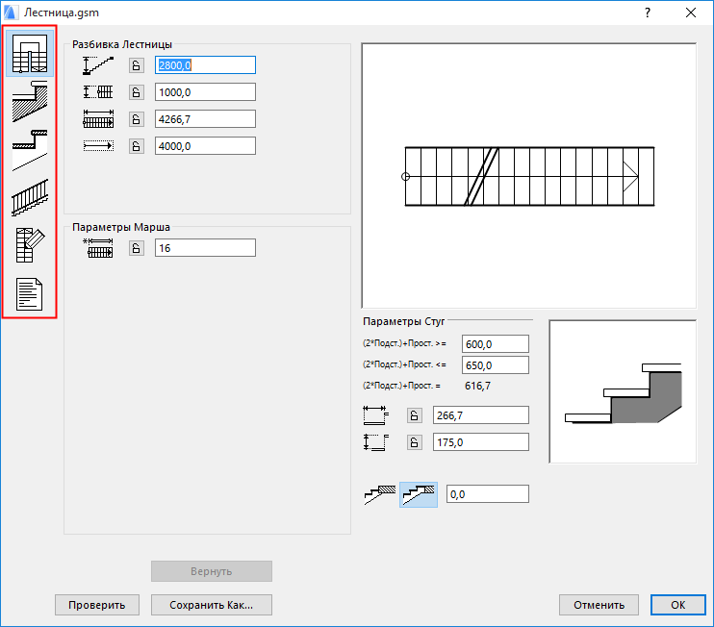Open the stair structure hatch settings tab

click(30, 102)
